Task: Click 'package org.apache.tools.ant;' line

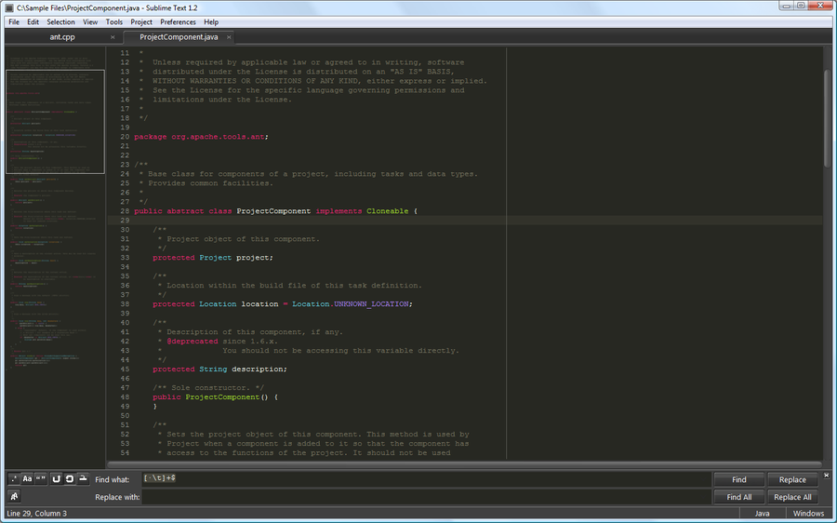Action: 201,137
